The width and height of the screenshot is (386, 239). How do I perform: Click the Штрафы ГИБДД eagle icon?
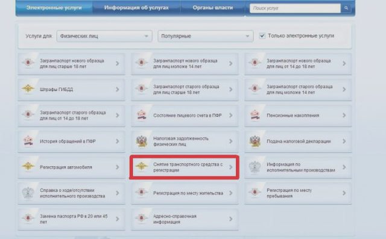pos(28,88)
